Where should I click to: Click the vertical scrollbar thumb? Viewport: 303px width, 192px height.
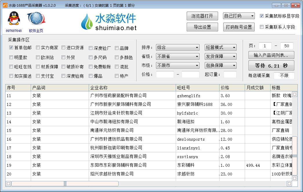point(295,156)
